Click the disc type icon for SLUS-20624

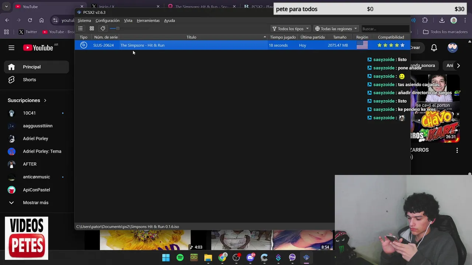84,45
